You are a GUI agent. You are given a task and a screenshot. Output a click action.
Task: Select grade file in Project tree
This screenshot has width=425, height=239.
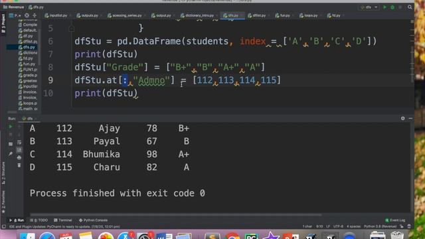28,75
